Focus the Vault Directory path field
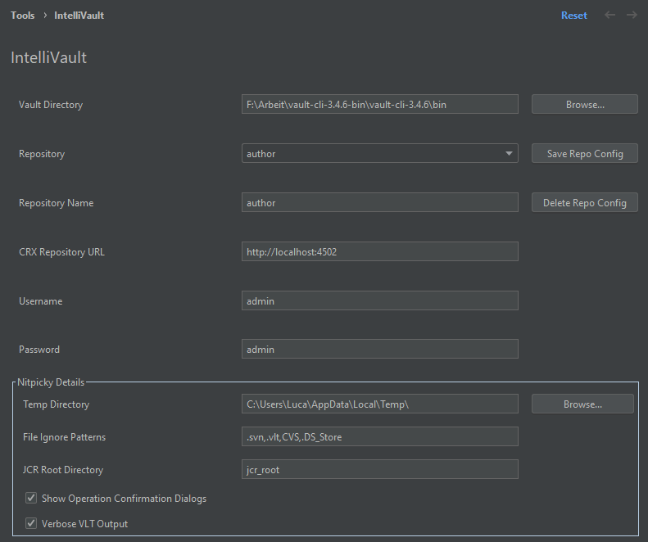Viewport: 648px width, 542px height. coord(380,104)
